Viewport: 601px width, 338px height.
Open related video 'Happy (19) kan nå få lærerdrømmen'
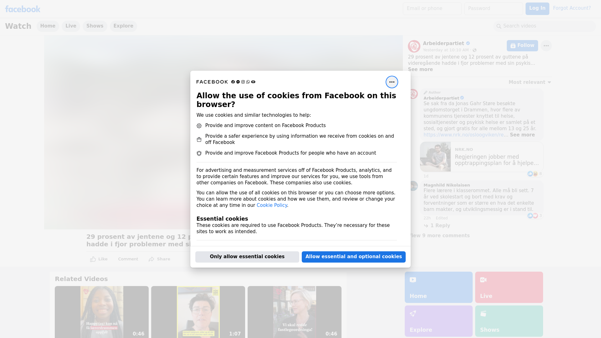click(x=102, y=312)
